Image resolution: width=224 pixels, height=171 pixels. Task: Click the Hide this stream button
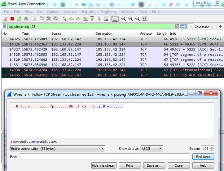point(104,165)
